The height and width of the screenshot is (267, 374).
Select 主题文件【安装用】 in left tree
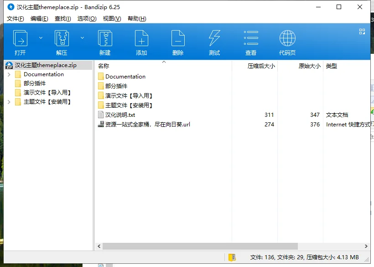(x=47, y=102)
